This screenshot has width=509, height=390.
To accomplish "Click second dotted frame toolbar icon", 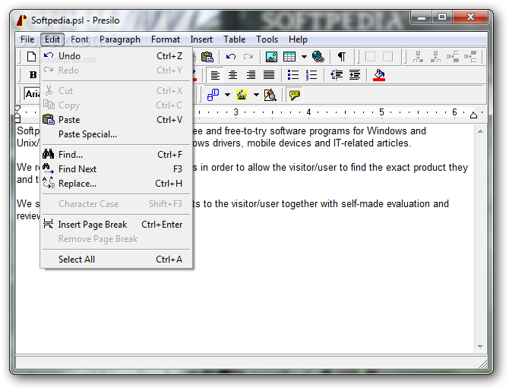I will 387,57.
